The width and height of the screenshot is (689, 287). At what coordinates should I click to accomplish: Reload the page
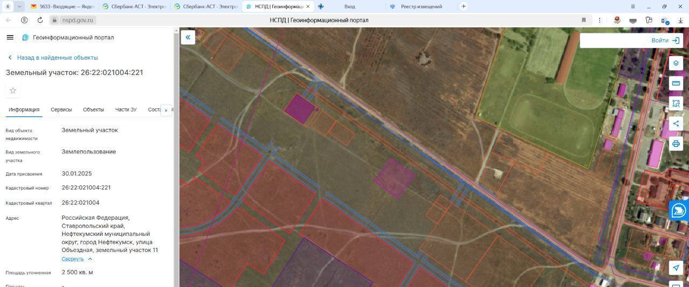point(40,20)
